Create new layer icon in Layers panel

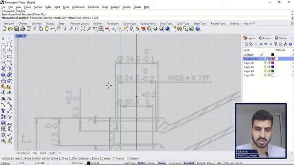point(246,44)
